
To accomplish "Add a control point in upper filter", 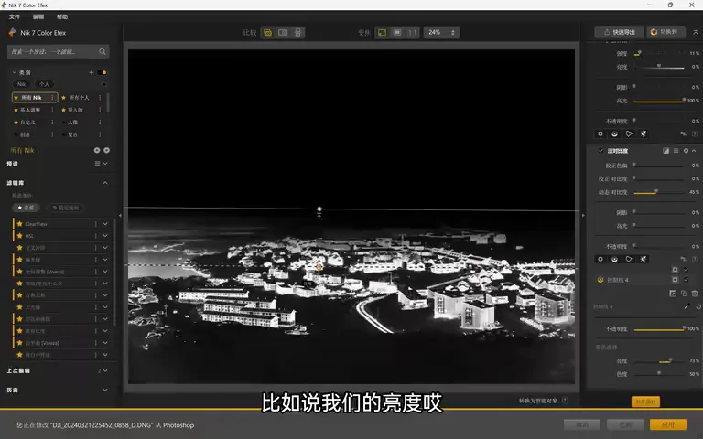I will (600, 134).
